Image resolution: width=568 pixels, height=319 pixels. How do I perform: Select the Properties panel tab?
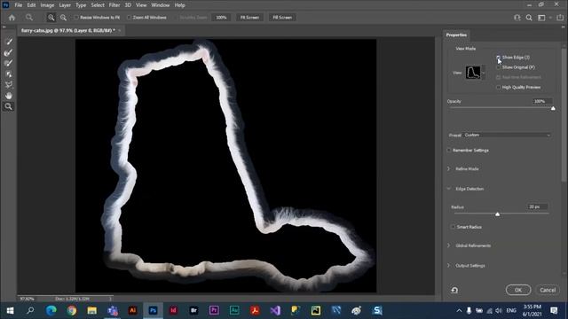(456, 35)
